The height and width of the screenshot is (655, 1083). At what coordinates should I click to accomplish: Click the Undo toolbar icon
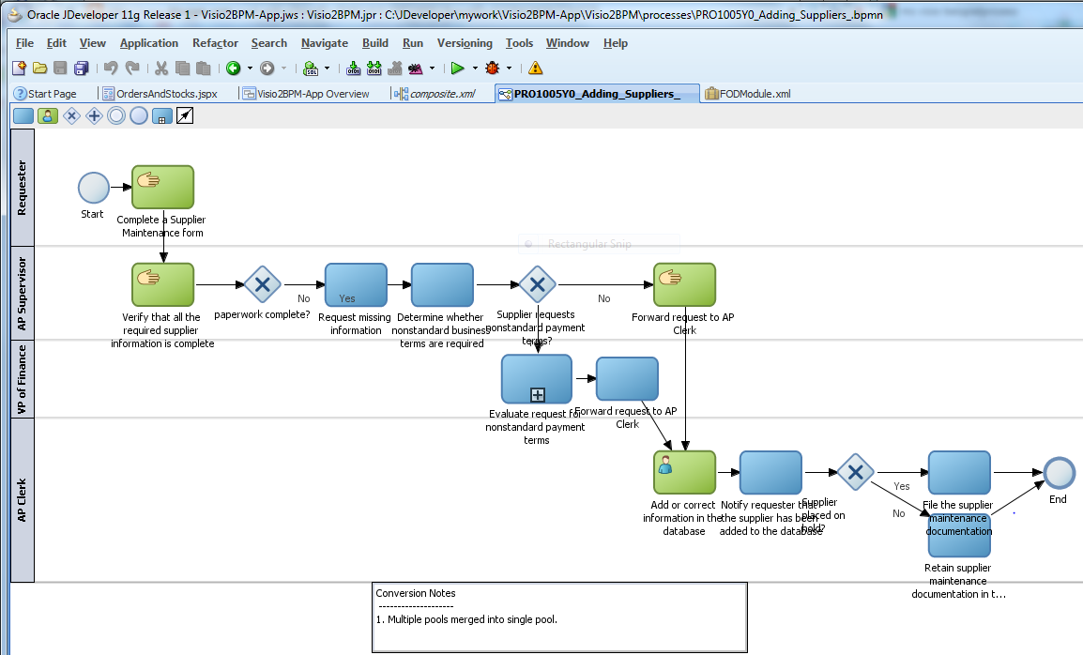[111, 68]
